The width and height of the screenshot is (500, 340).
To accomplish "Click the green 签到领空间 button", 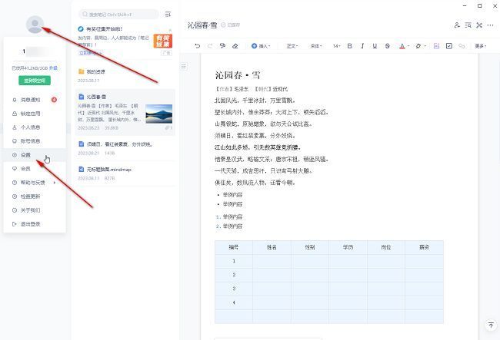I will (x=34, y=81).
